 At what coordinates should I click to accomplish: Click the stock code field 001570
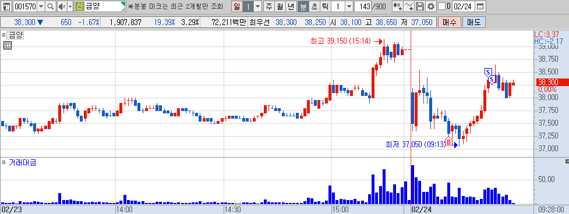[25, 6]
